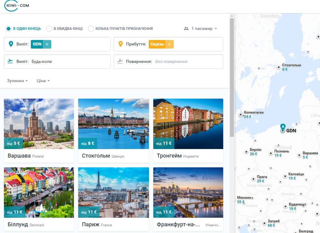Click the Скрізь destination tag
Screen dimensions: 320x233
(x=157, y=44)
